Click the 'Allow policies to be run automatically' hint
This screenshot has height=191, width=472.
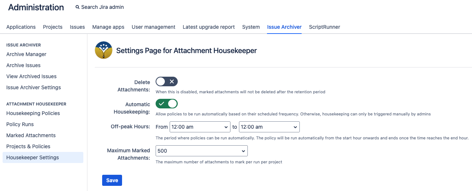(x=293, y=114)
